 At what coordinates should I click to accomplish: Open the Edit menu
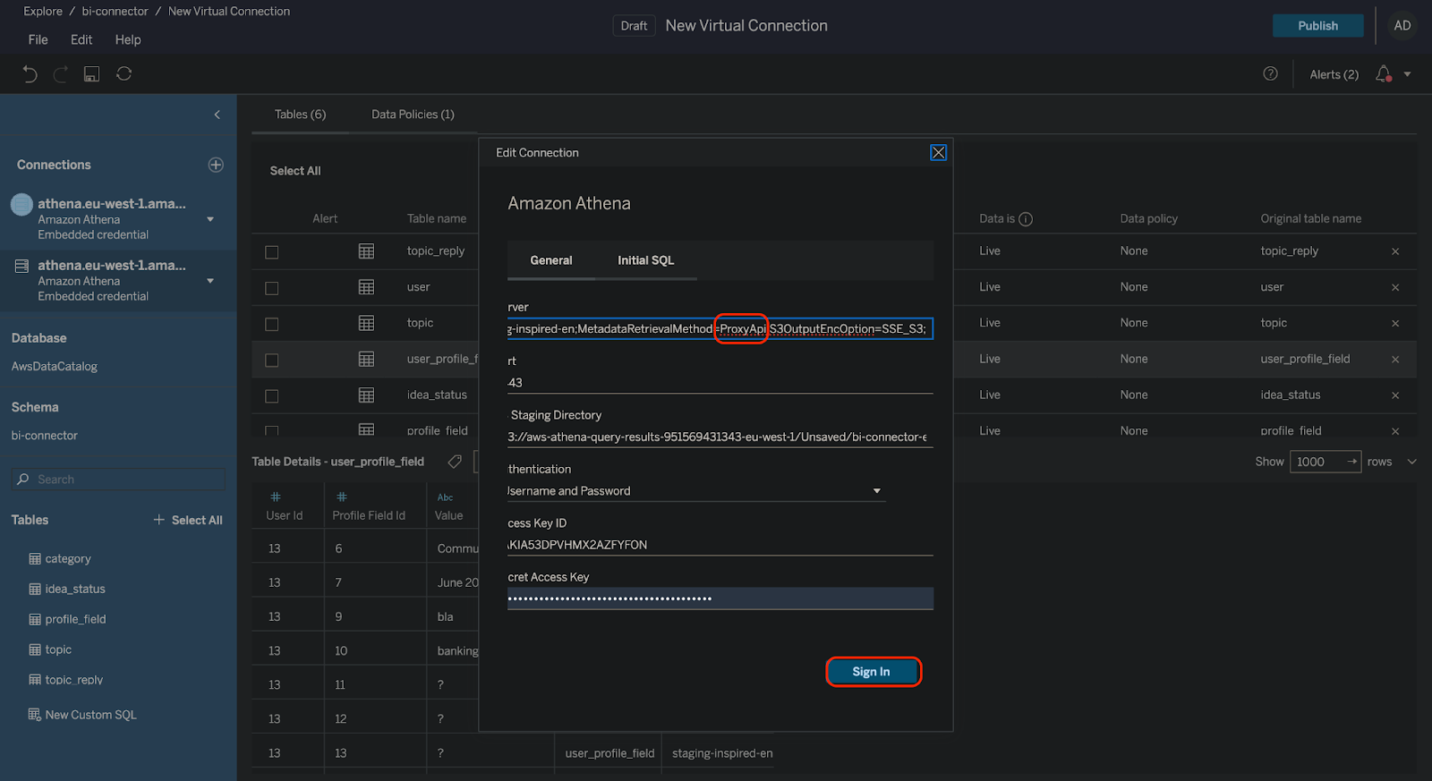coord(81,39)
